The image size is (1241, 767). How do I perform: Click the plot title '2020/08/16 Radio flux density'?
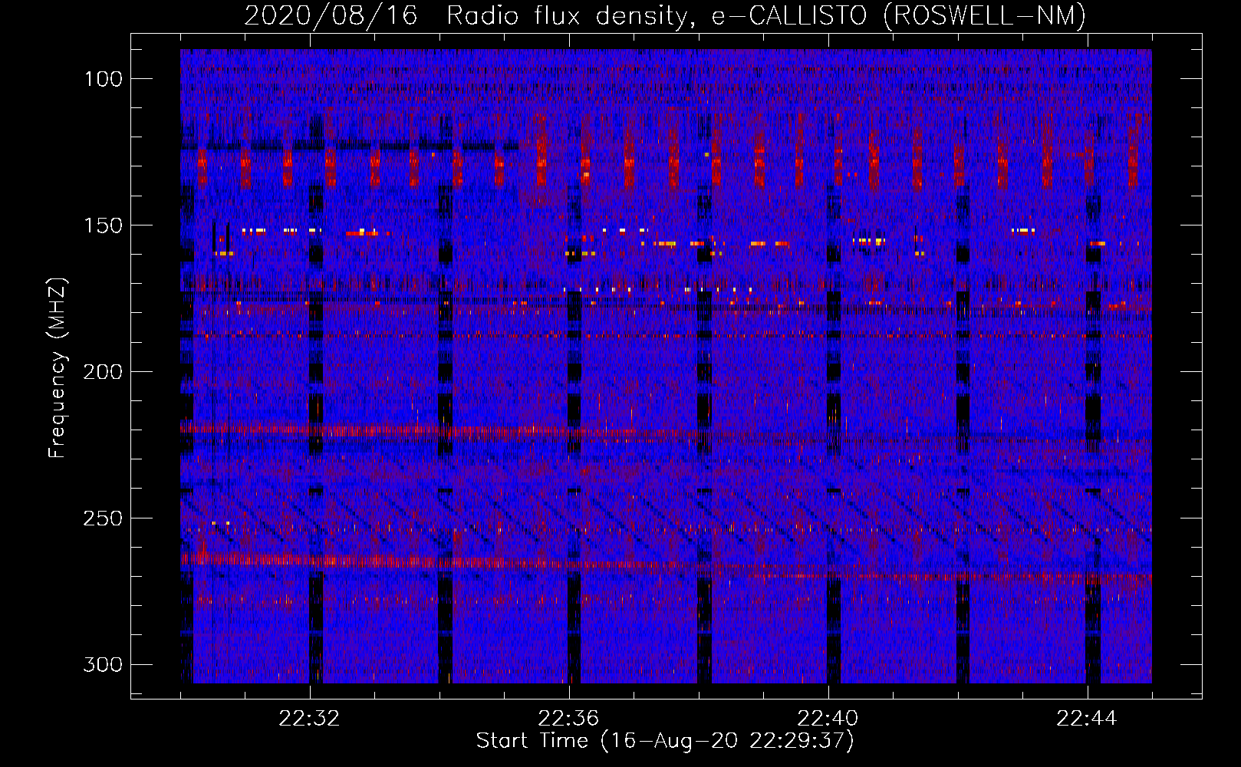point(471,16)
